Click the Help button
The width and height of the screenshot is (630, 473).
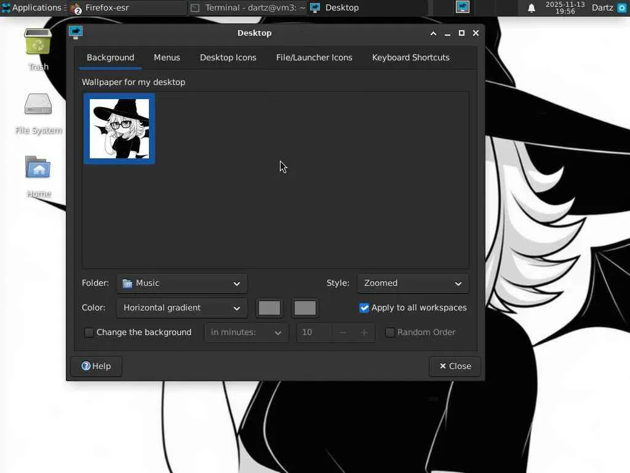coord(97,366)
